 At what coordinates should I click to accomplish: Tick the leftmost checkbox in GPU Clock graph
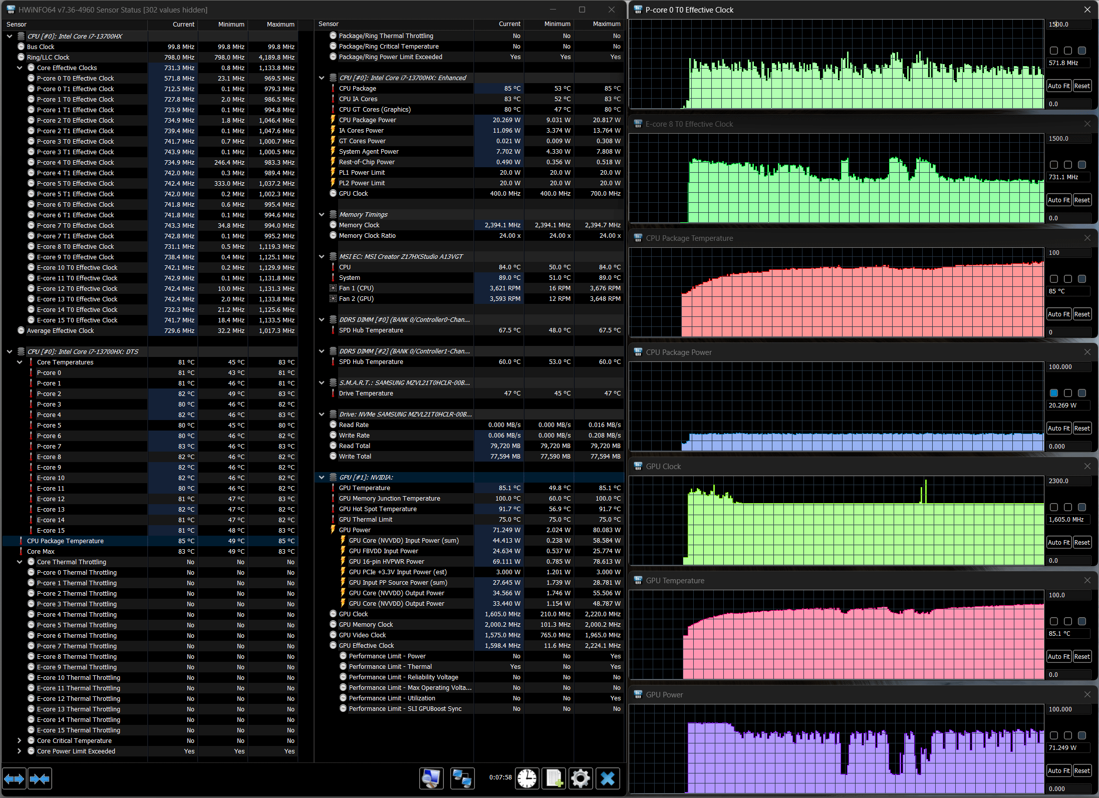tap(1054, 507)
